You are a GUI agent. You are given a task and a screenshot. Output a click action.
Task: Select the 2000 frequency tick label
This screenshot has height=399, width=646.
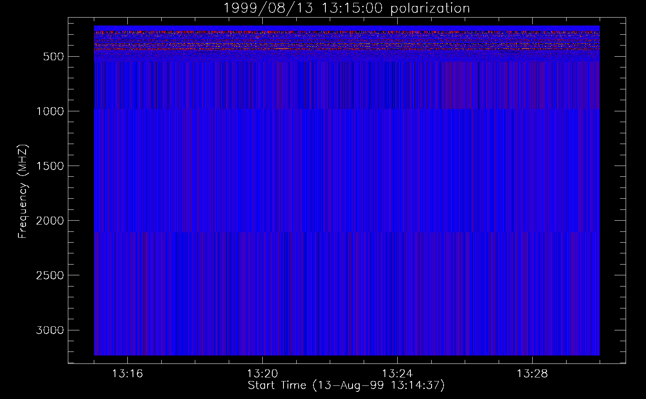point(50,221)
